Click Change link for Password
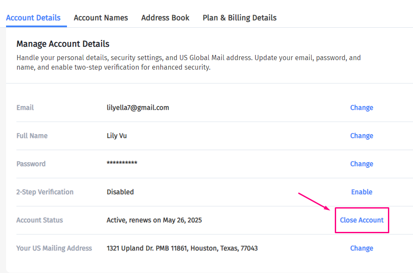 click(362, 164)
